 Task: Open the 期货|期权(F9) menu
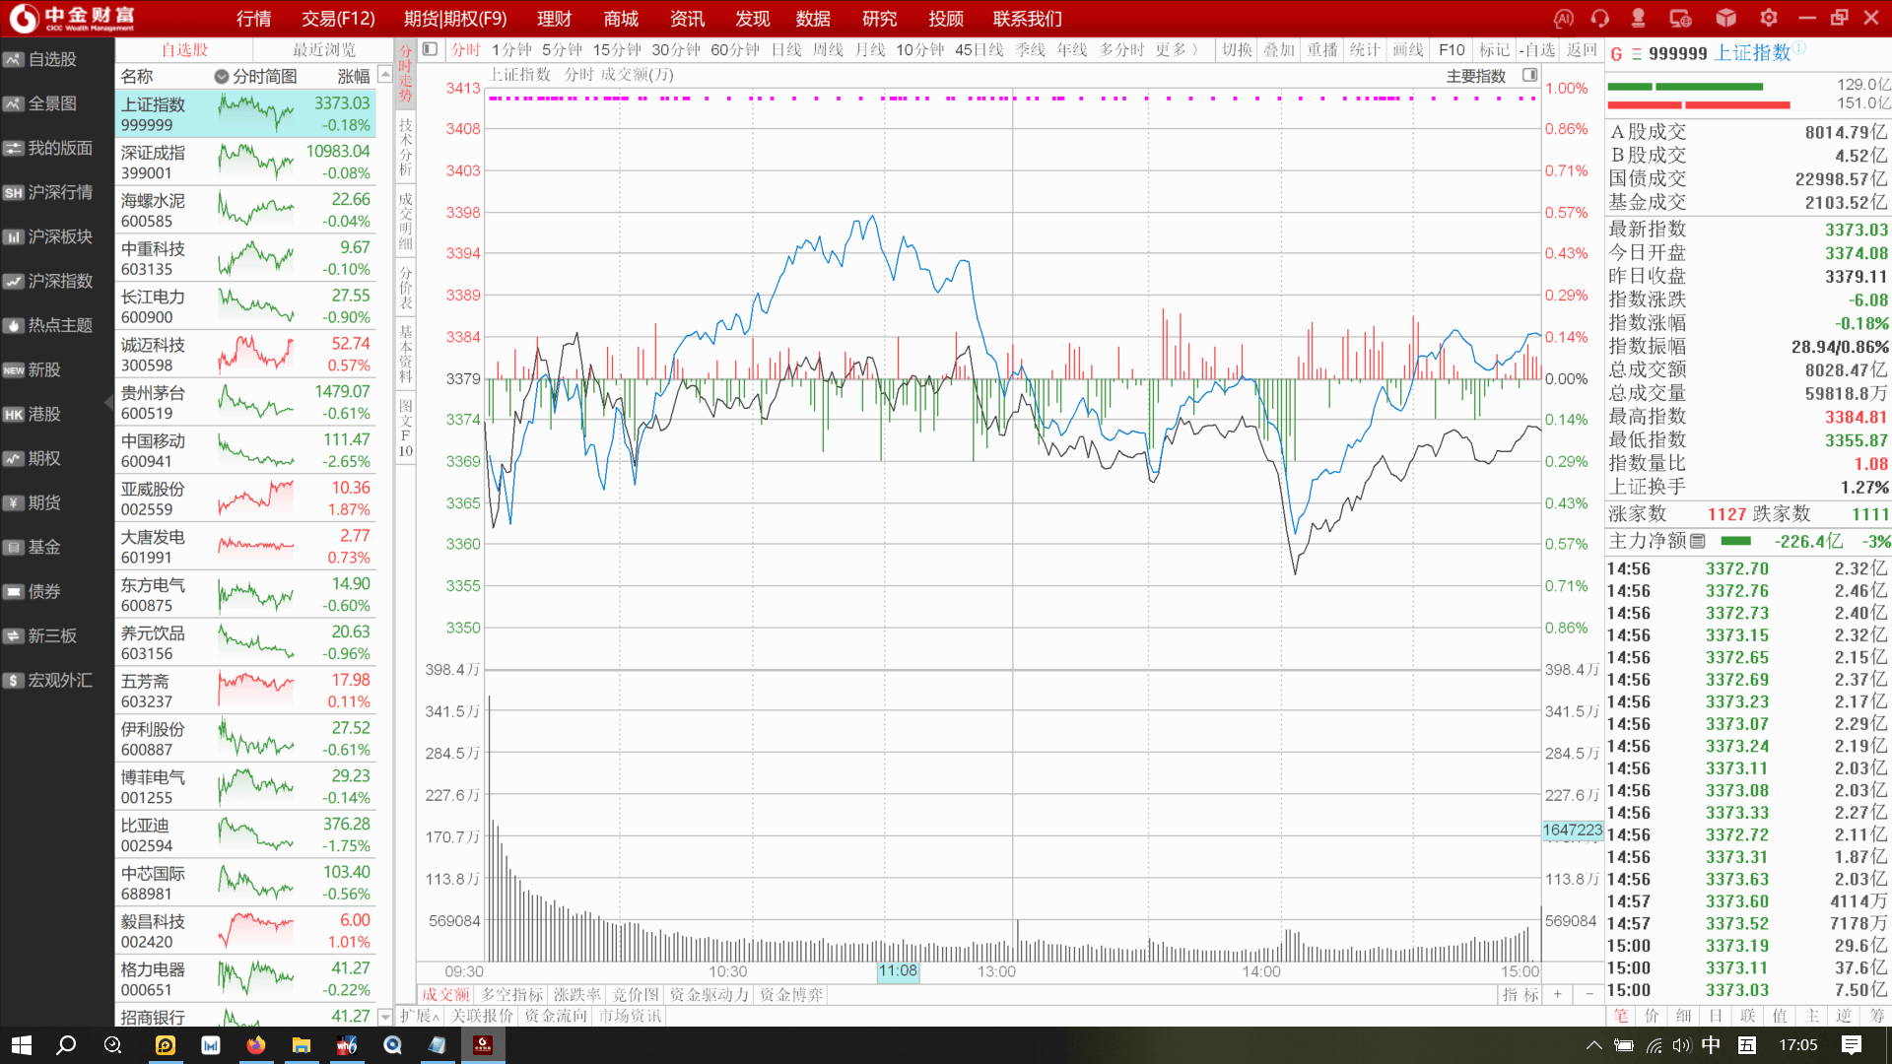(x=455, y=19)
